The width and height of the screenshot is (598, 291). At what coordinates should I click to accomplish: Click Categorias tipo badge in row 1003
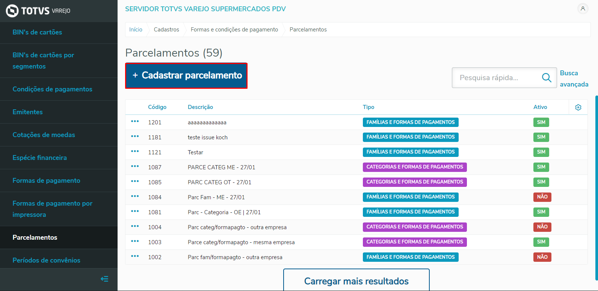click(415, 242)
